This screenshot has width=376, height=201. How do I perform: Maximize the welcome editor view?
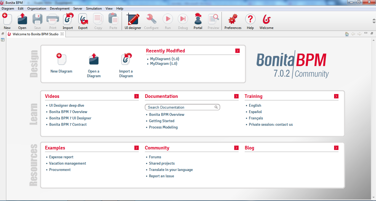pos(372,33)
